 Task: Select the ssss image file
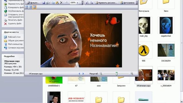click(x=99, y=80)
